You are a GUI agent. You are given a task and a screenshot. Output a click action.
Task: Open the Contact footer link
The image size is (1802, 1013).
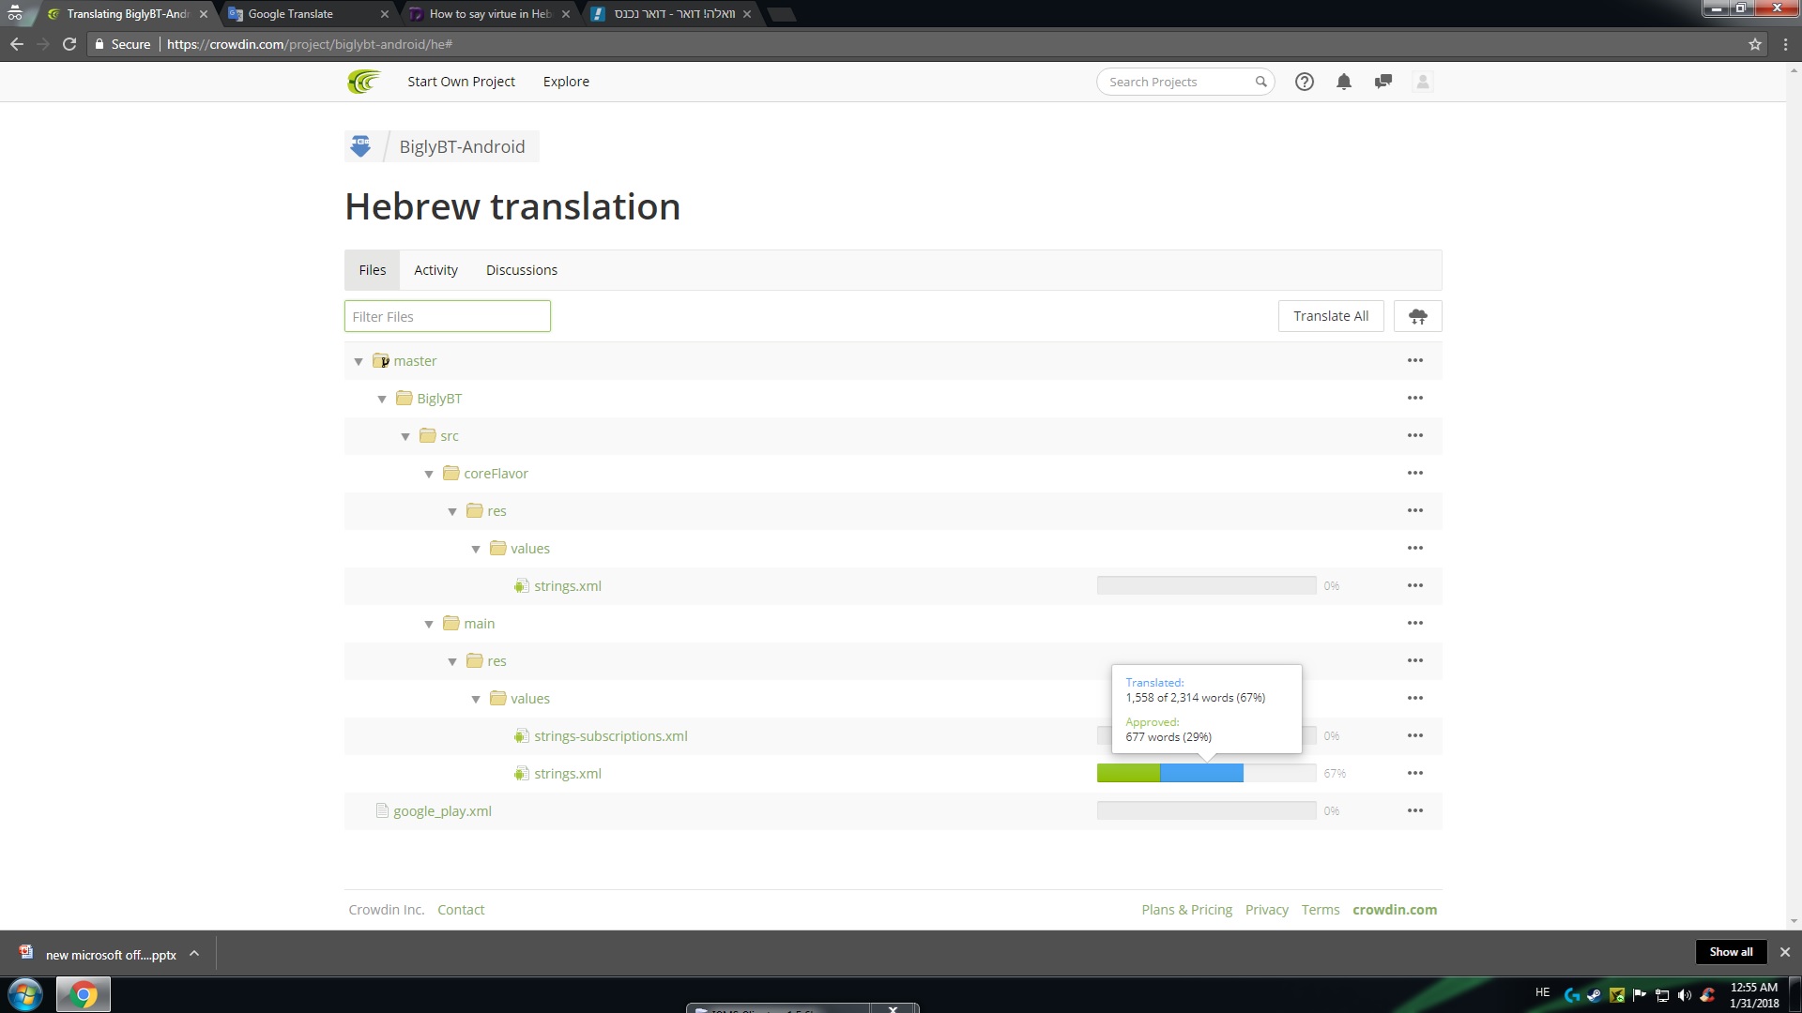click(461, 910)
